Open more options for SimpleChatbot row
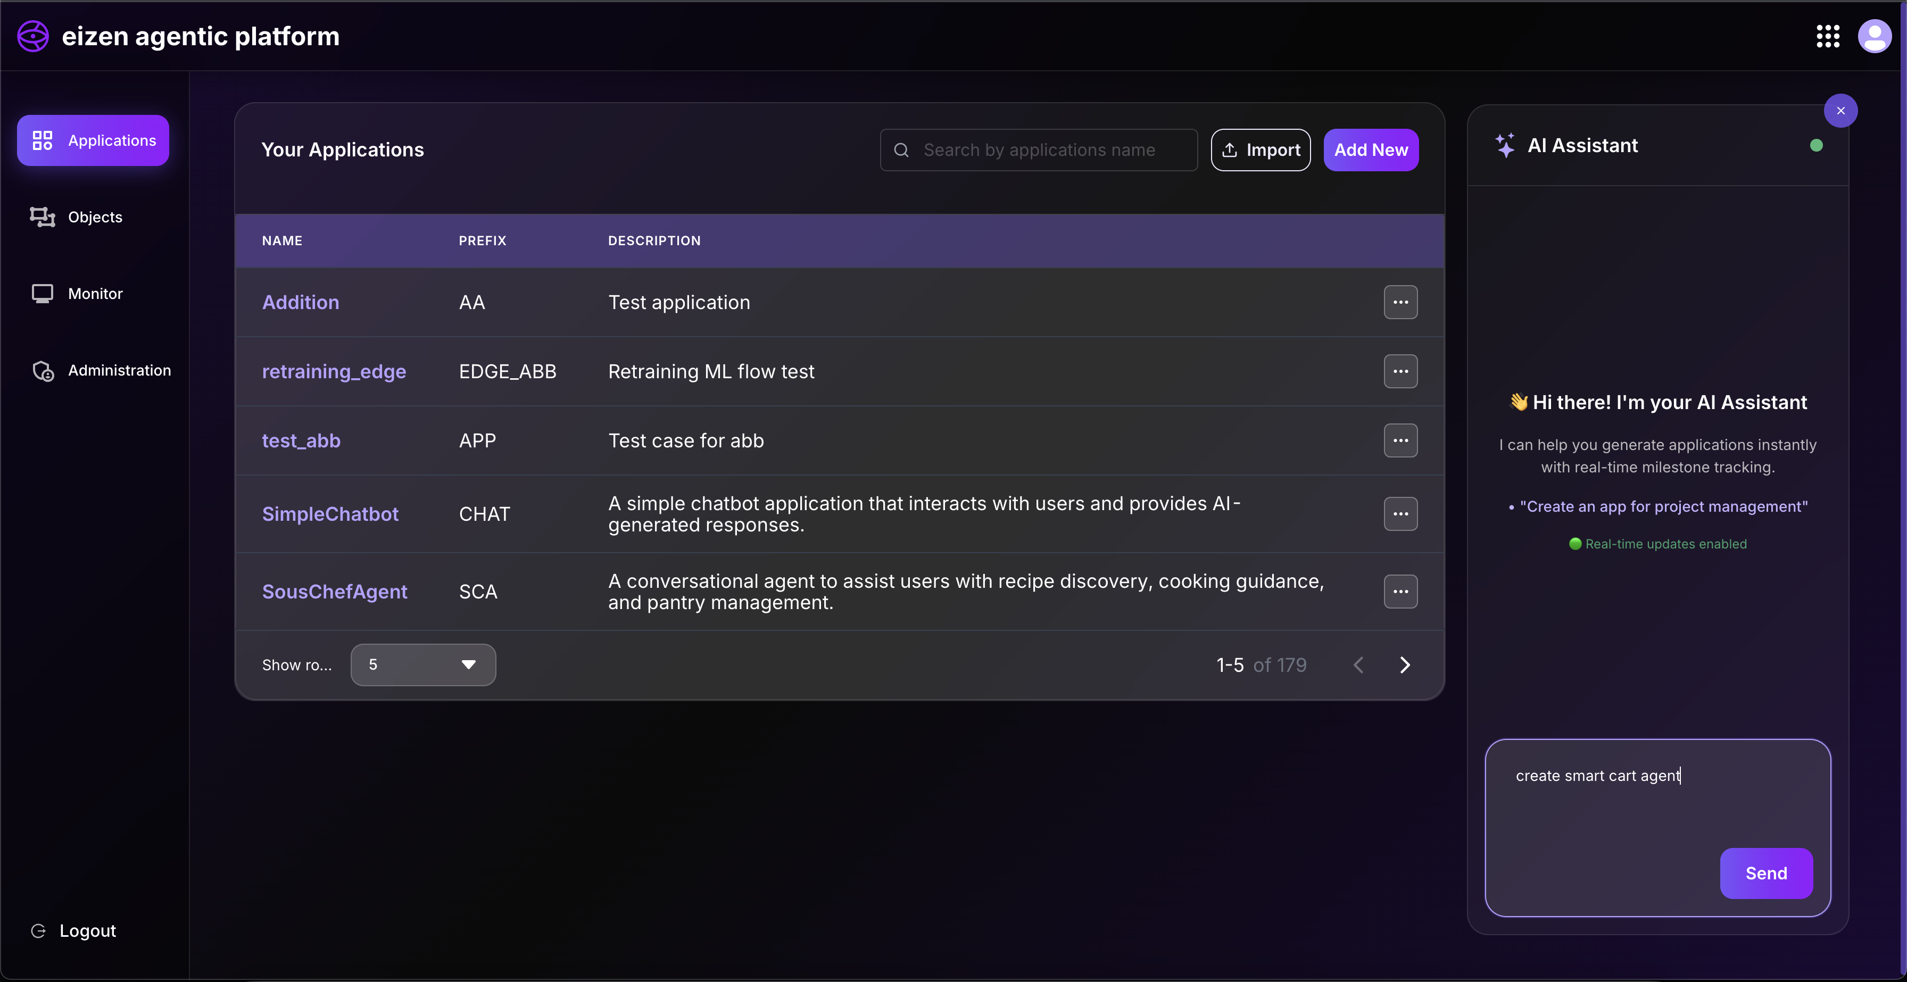The image size is (1907, 982). (1400, 514)
